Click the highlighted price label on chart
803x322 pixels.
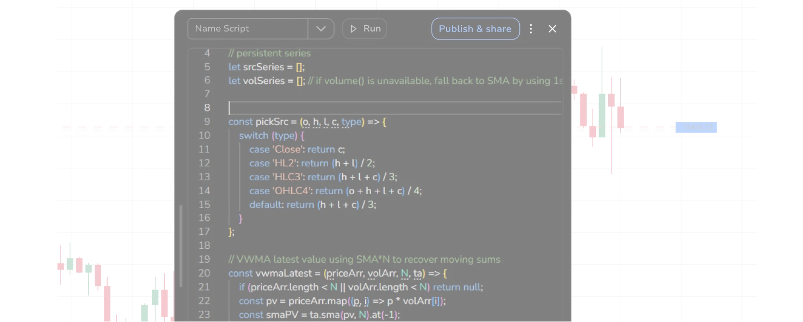pos(696,127)
